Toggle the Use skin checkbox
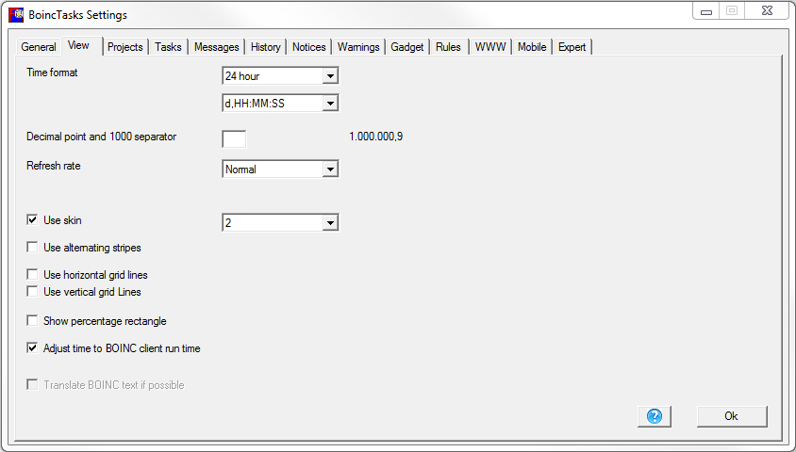 32,220
